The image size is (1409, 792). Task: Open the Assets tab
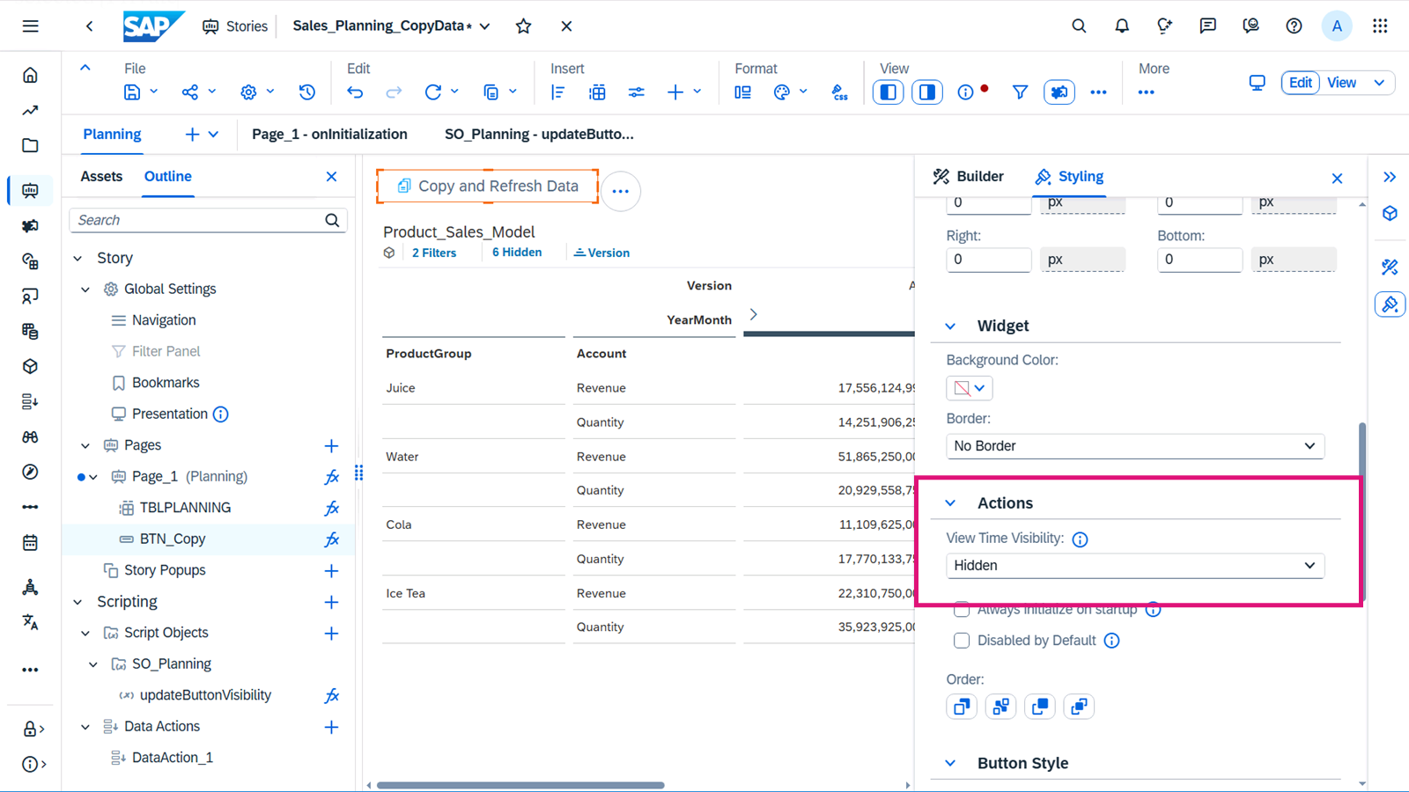(101, 177)
